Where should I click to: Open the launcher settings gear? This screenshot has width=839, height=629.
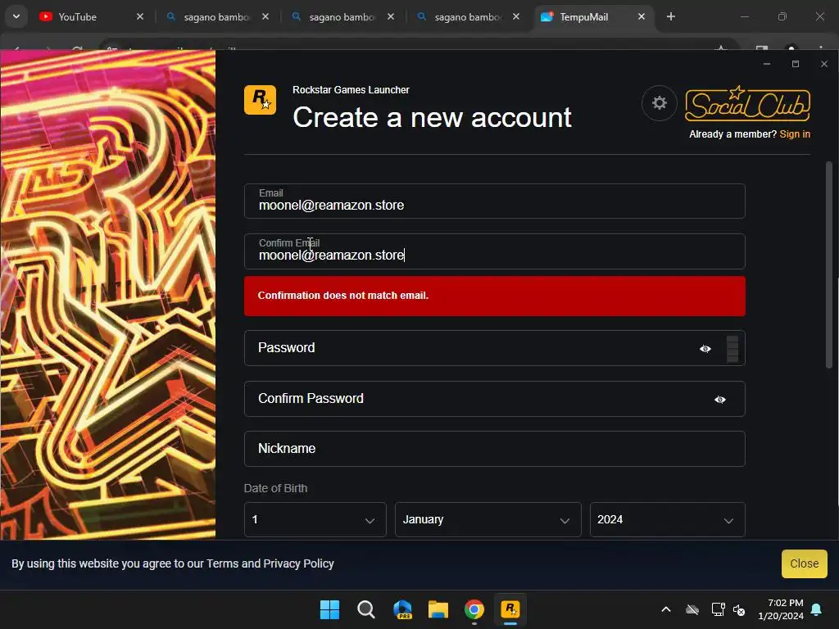[660, 102]
